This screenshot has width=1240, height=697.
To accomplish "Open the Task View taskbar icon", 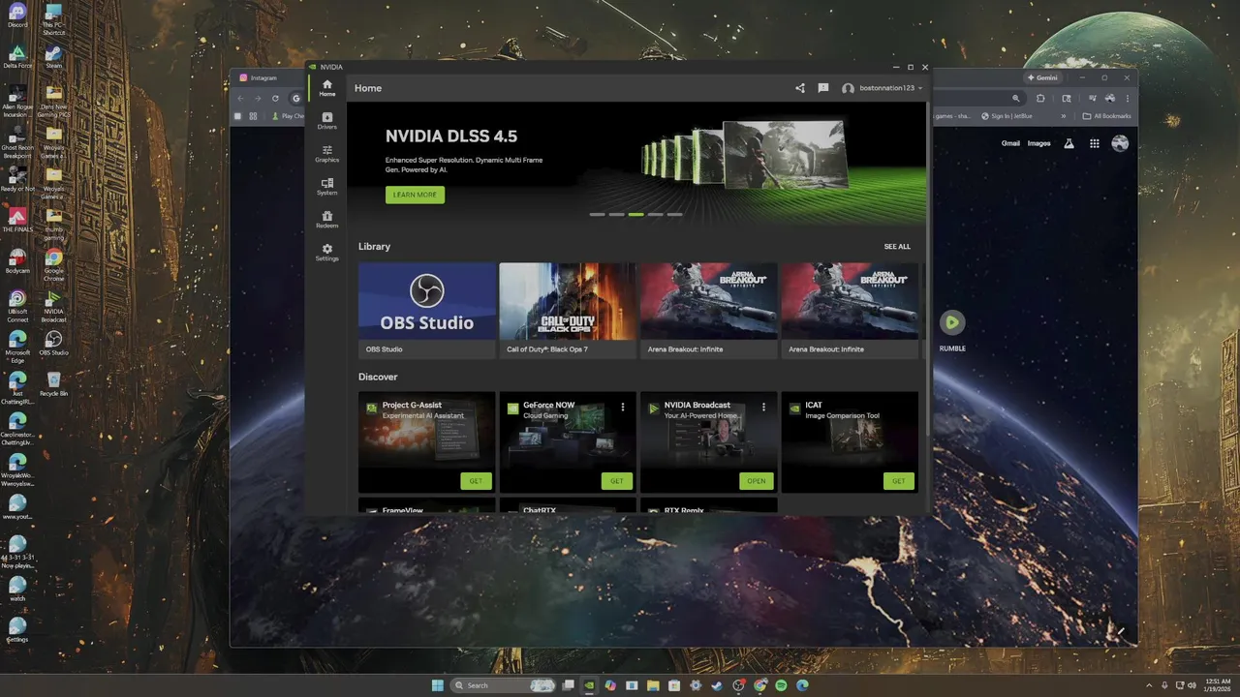I will 568,685.
